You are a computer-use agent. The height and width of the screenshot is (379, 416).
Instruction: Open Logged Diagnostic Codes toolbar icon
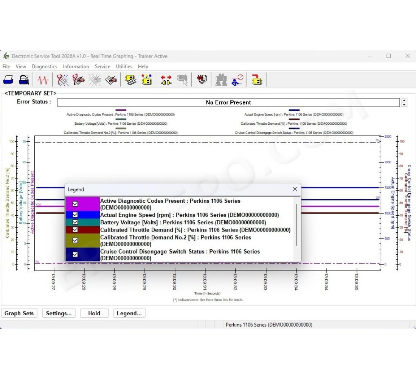tap(78, 80)
